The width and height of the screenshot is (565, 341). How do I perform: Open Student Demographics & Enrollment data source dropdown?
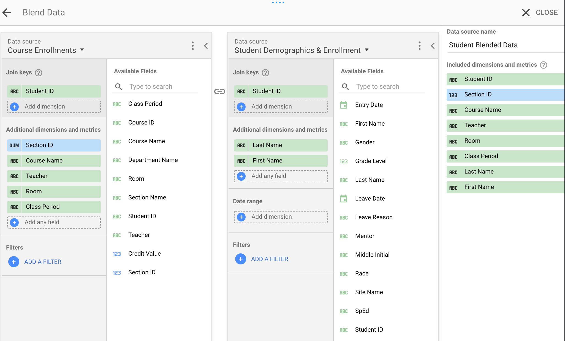[301, 50]
